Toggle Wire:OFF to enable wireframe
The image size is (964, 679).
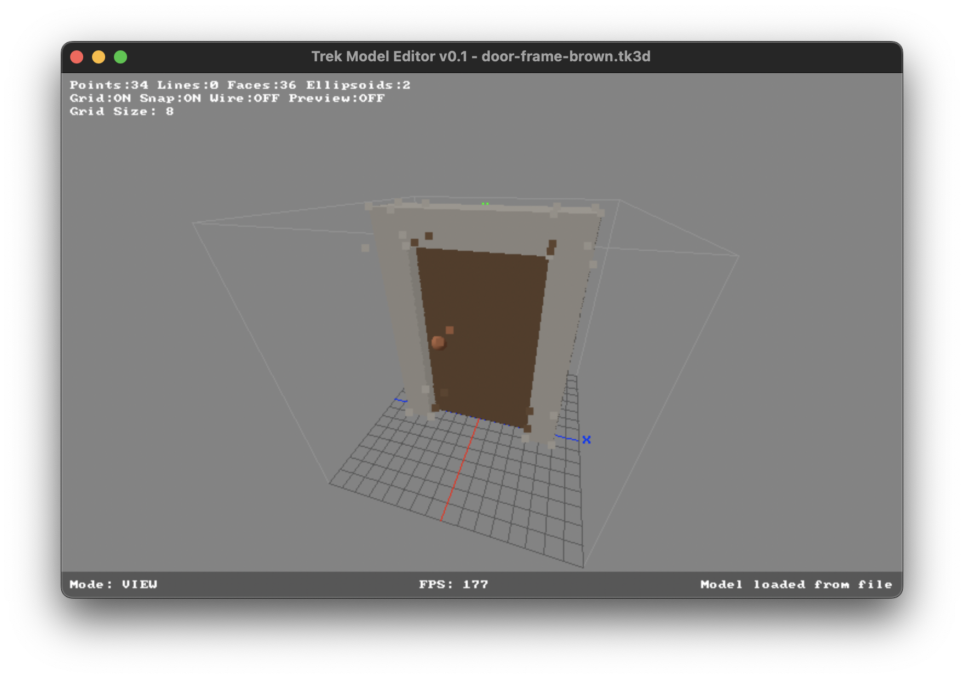coord(245,98)
